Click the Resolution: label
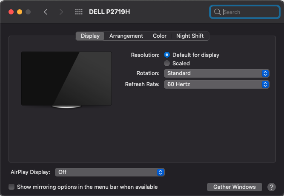 [x=145, y=55]
